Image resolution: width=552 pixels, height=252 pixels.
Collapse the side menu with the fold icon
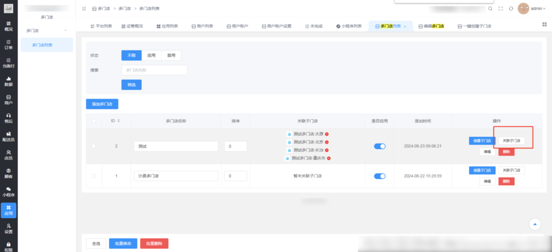(x=84, y=9)
